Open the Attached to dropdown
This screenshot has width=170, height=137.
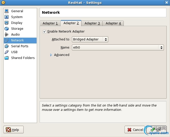(90, 39)
